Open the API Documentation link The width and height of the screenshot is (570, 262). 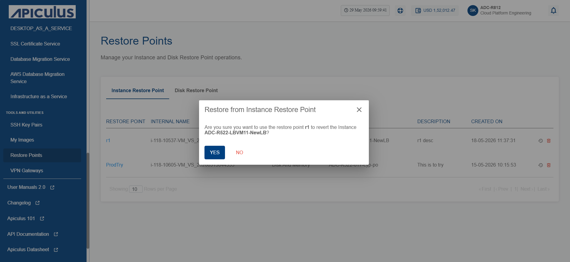pos(33,234)
